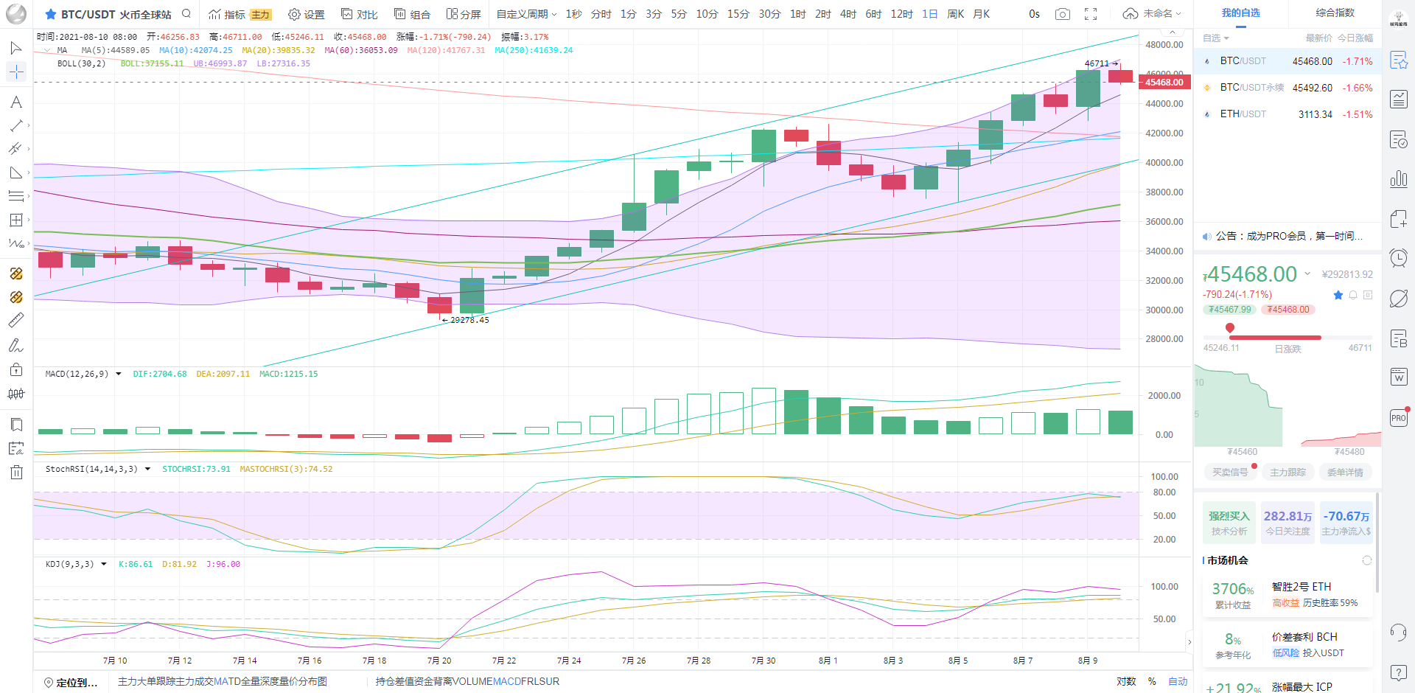This screenshot has height=693, width=1415.
Task: Expand the 自选 list filter dropdown
Action: [1216, 38]
